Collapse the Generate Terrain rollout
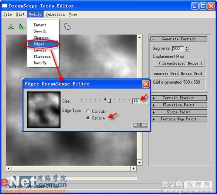Image resolution: width=217 pixels, height=194 pixels. pos(179,39)
